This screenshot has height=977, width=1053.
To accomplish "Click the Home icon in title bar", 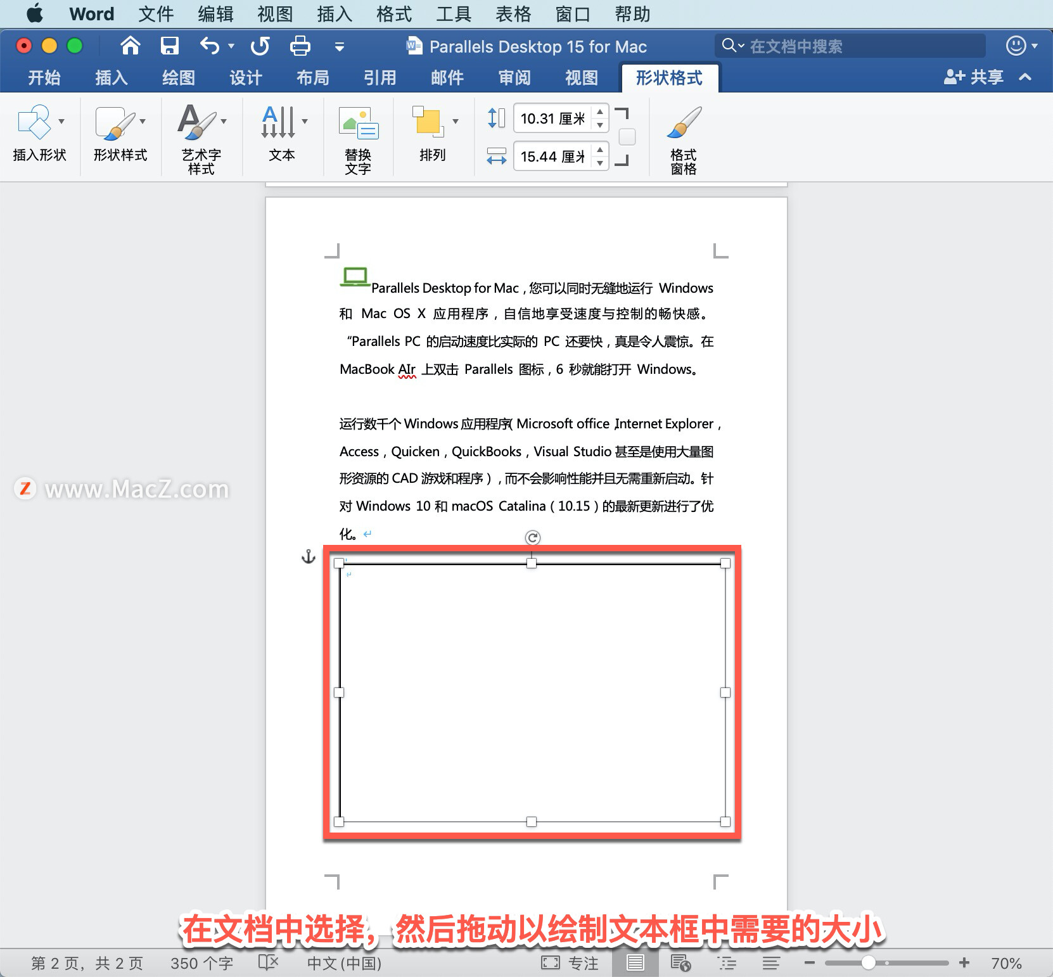I will (130, 46).
